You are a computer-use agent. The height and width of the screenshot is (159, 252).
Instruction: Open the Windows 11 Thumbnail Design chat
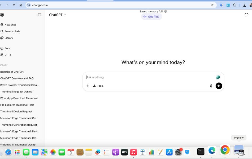point(18,144)
